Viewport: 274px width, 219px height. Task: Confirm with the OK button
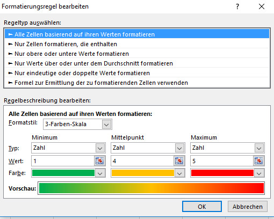click(202, 207)
